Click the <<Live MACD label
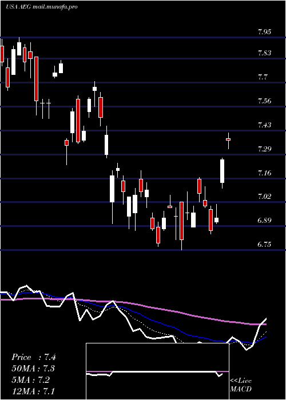 click(x=241, y=385)
